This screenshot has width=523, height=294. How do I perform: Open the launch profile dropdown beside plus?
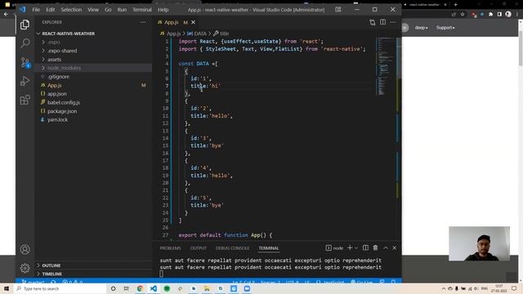(x=356, y=248)
